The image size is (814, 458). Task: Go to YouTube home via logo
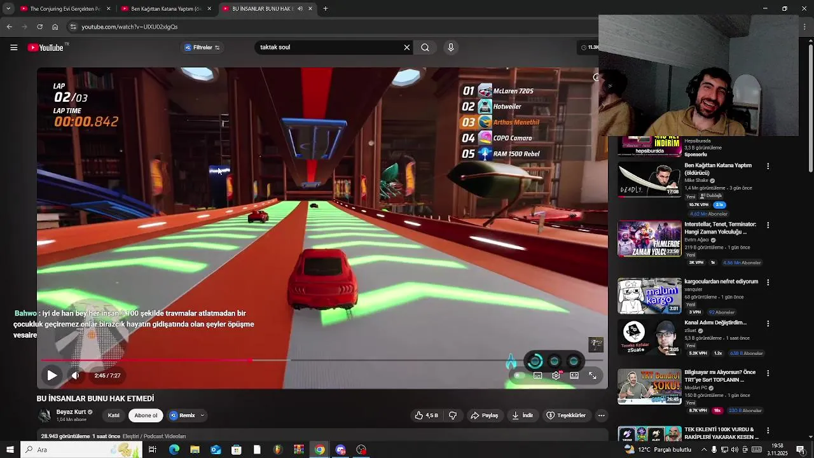(46, 48)
